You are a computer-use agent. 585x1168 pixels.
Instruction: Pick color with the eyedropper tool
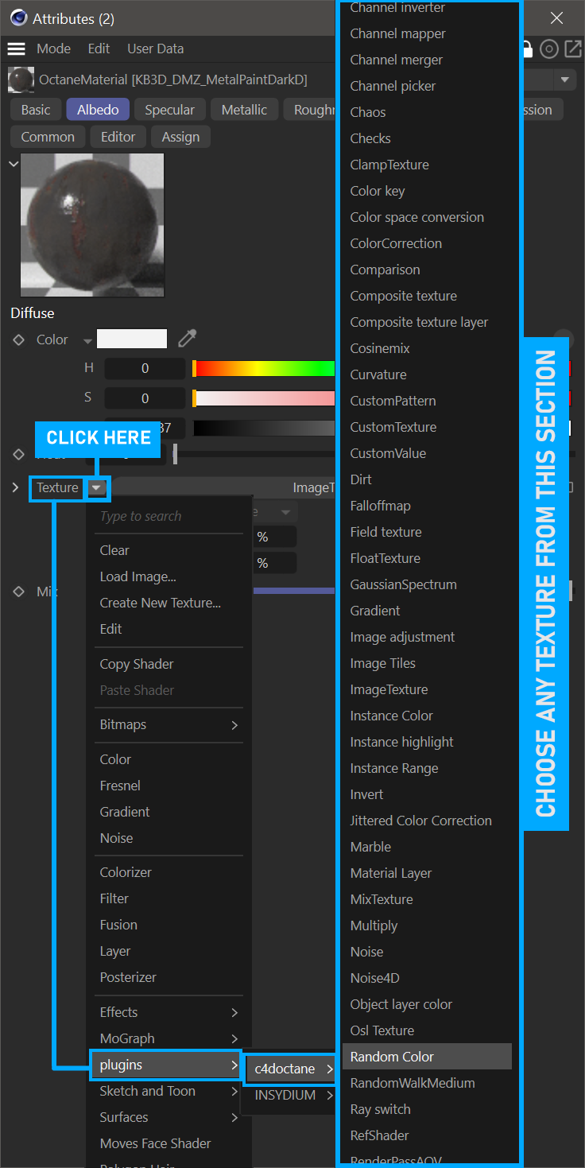[x=187, y=340]
